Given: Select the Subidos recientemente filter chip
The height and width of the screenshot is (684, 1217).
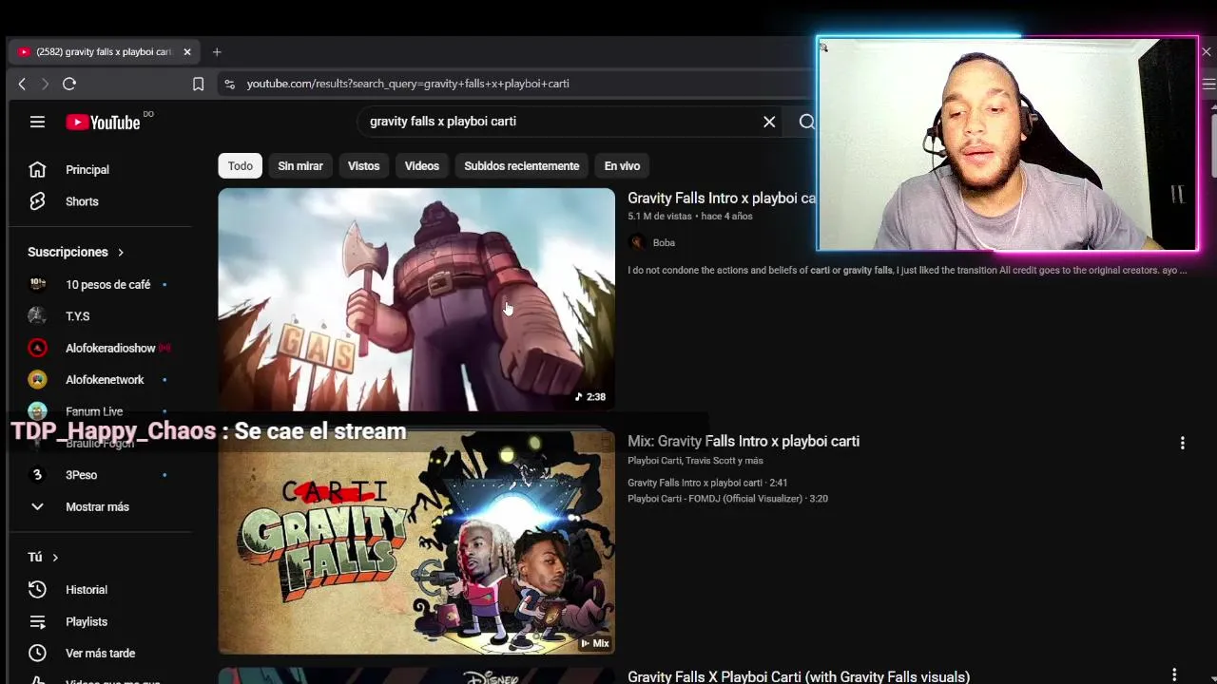Looking at the screenshot, I should point(521,165).
